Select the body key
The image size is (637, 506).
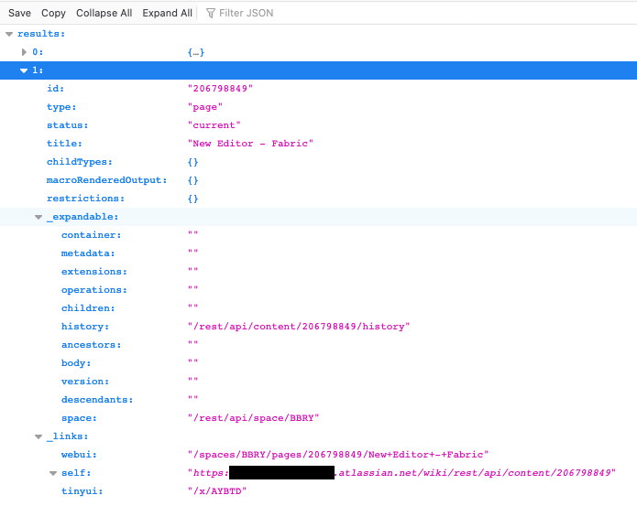coord(76,363)
